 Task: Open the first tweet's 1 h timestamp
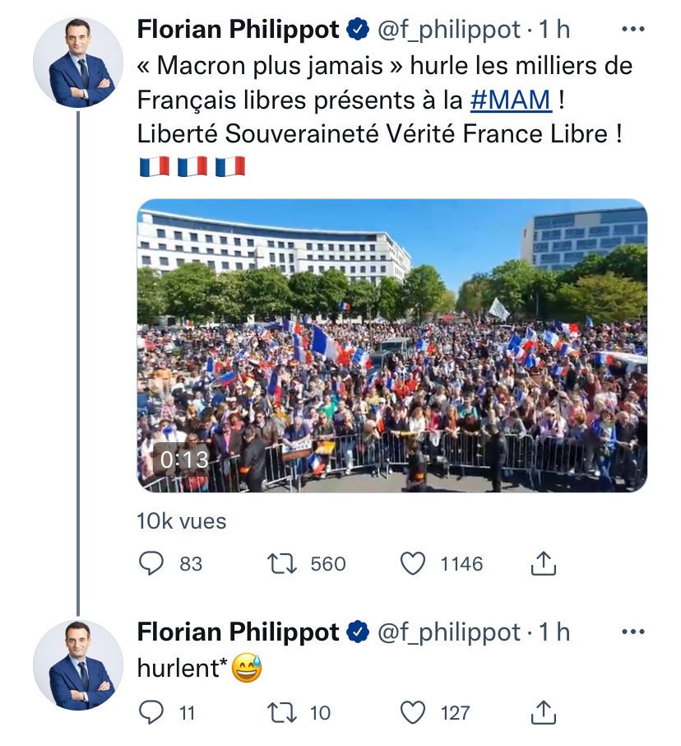pyautogui.click(x=554, y=30)
